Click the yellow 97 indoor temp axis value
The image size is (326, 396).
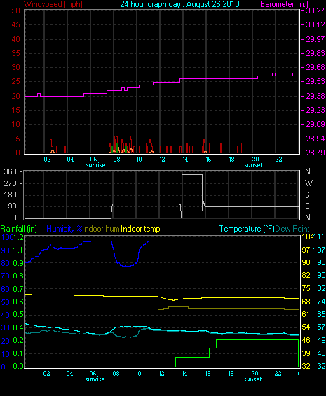306,250
